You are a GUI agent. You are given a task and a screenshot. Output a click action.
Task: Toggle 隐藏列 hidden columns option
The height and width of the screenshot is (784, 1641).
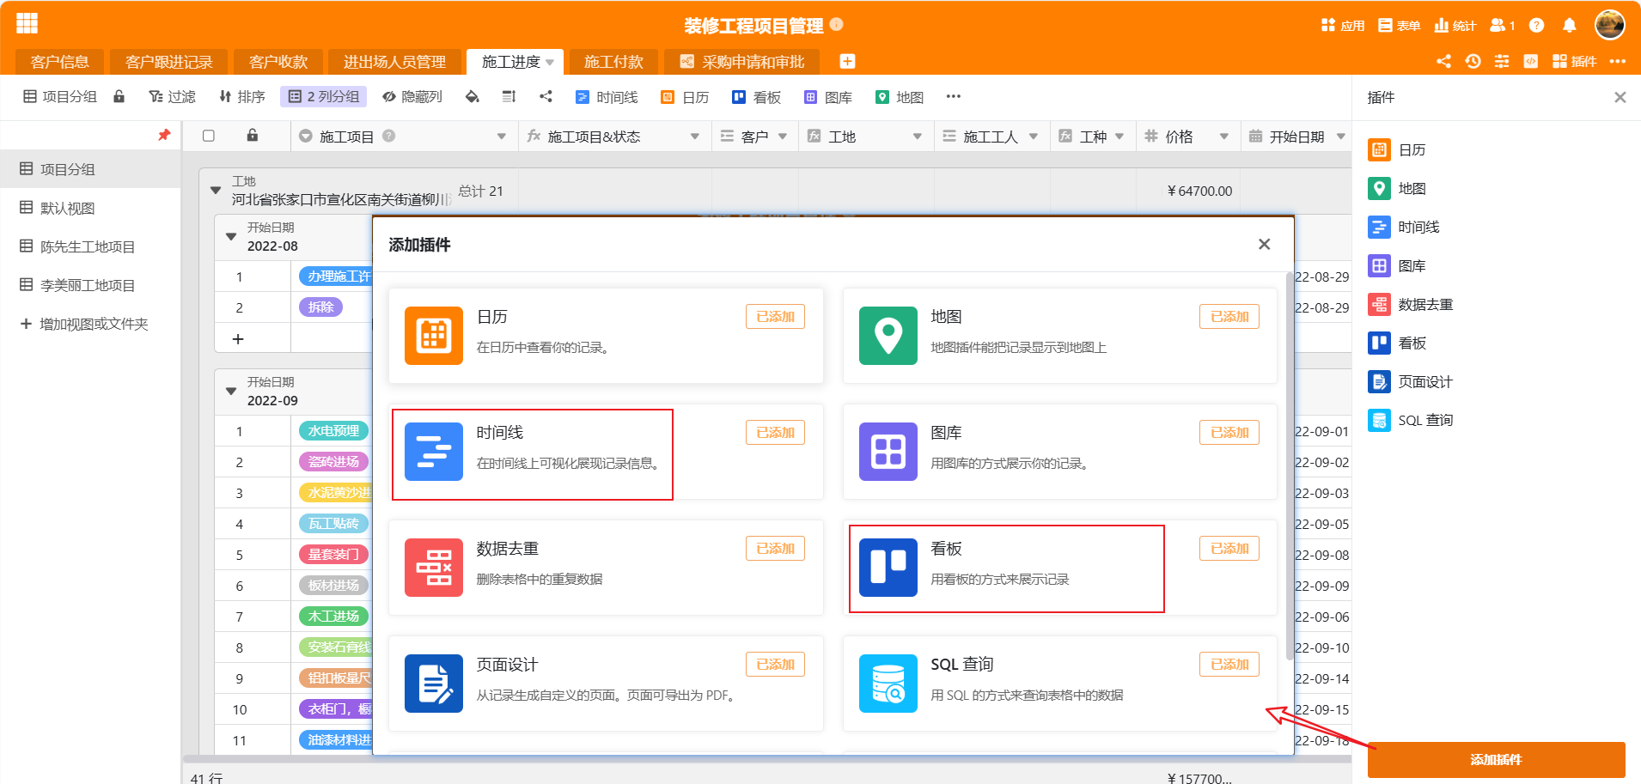pos(412,97)
